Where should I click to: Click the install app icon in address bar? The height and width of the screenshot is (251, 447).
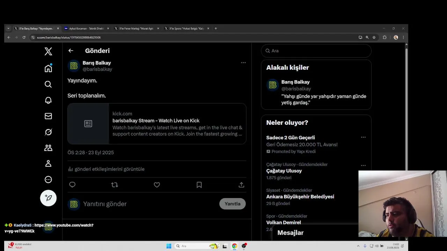click(360, 37)
